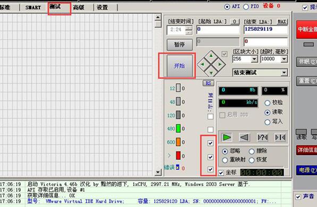The height and width of the screenshot is (207, 317).
Task: Choose the 擦除 erase option
Action: pyautogui.click(x=252, y=151)
